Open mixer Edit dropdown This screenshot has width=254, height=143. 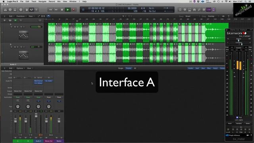pyautogui.click(x=11, y=68)
